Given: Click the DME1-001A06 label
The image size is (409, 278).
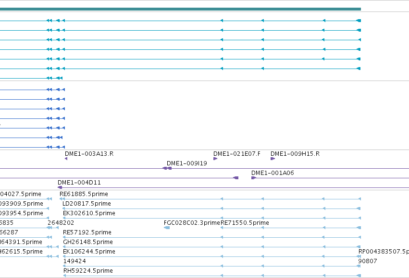Looking at the screenshot, I should coord(273,173).
